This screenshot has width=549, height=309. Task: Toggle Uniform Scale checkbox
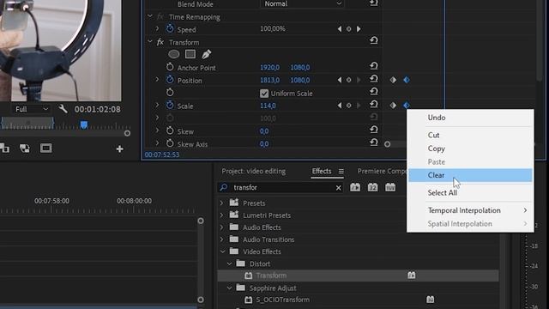point(264,94)
